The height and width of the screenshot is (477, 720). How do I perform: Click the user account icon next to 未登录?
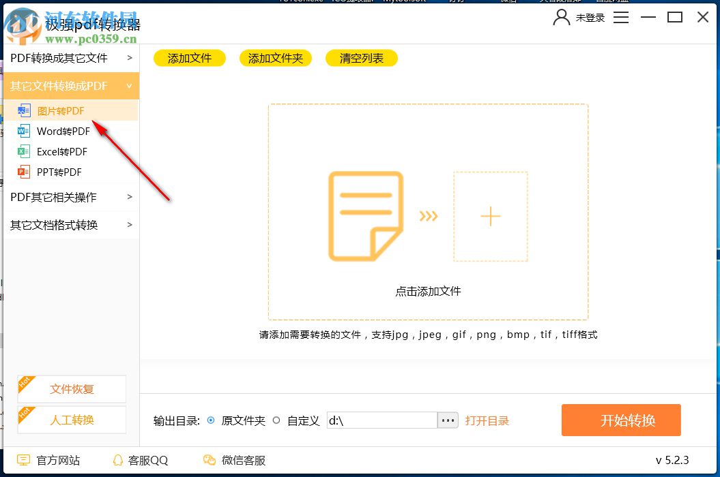pyautogui.click(x=561, y=18)
